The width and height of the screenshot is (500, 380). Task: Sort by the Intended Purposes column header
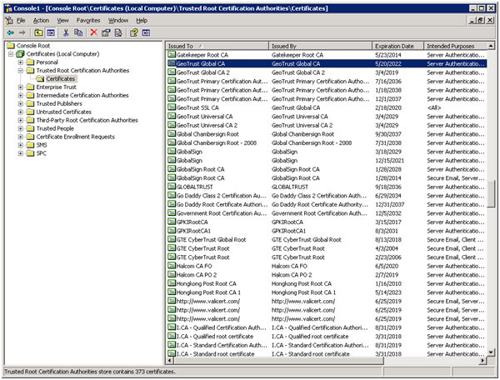click(455, 46)
